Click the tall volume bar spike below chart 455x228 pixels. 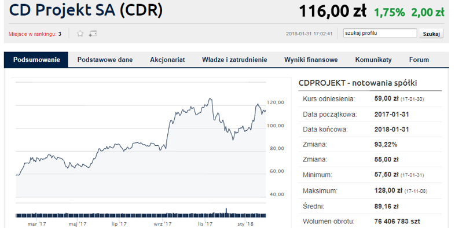pyautogui.click(x=226, y=212)
